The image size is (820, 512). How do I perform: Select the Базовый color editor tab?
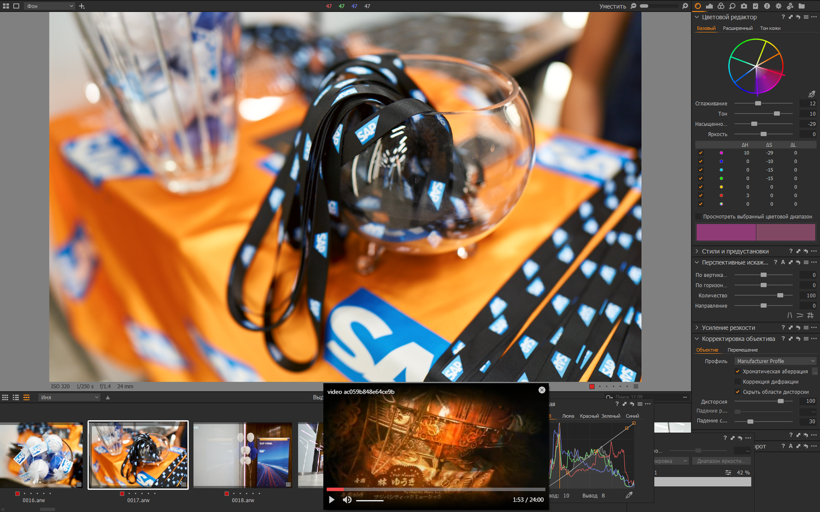pos(706,28)
